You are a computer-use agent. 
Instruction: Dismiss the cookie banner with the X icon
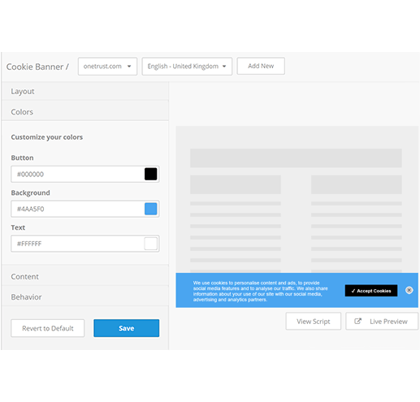[x=409, y=290]
